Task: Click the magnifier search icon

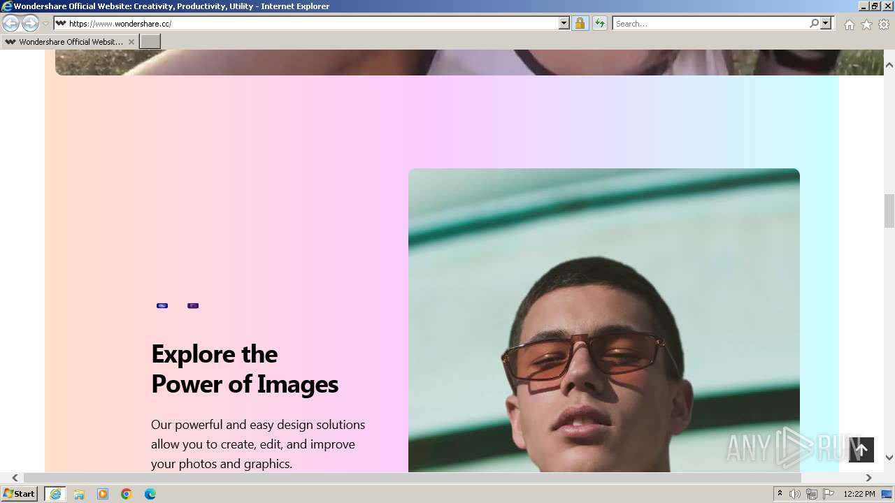Action: coord(814,23)
